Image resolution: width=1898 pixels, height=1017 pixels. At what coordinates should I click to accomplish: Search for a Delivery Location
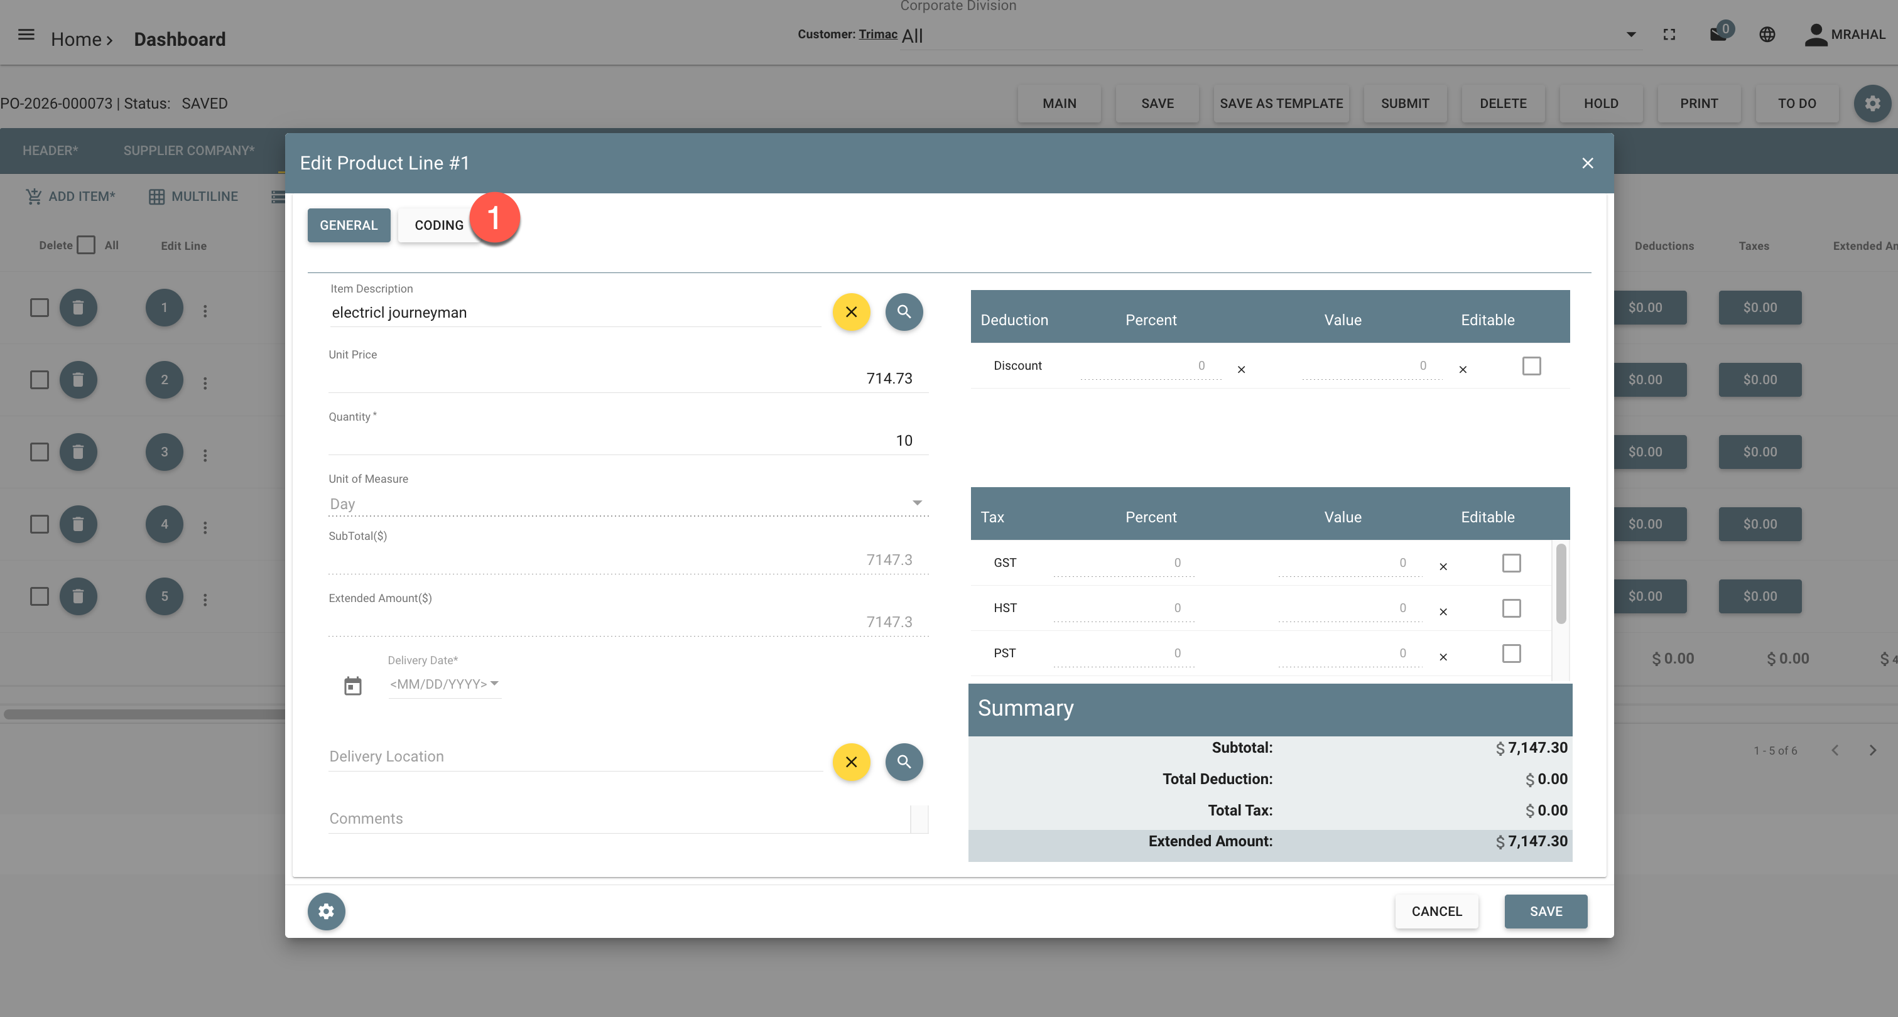pos(904,762)
